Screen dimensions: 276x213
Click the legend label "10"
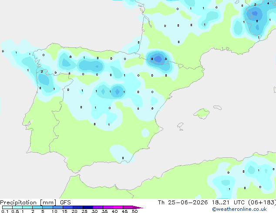click(54, 211)
